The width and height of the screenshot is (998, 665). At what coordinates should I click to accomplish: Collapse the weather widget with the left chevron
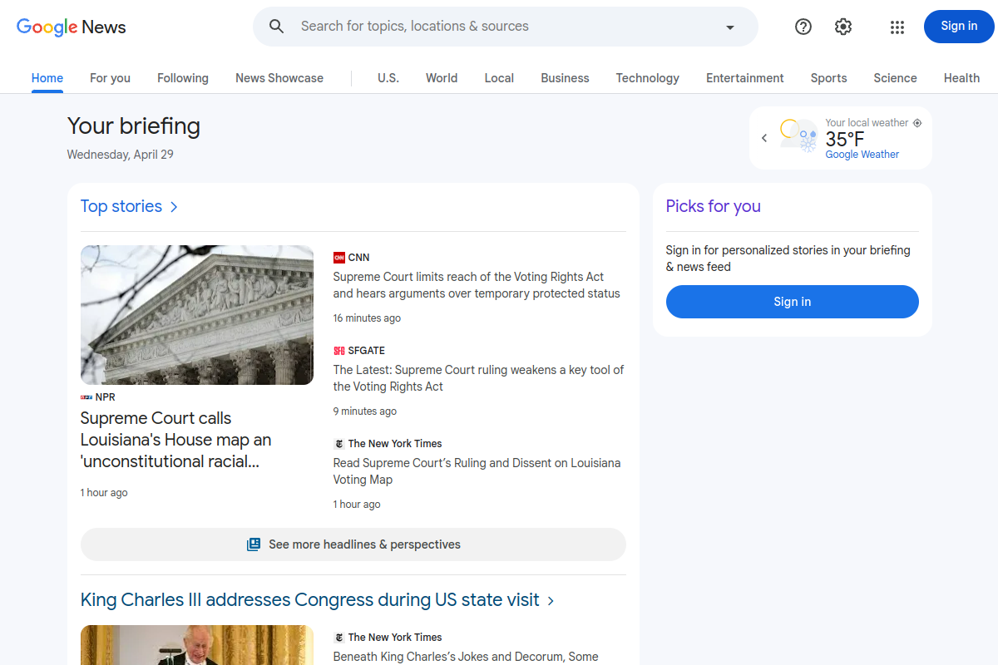764,138
